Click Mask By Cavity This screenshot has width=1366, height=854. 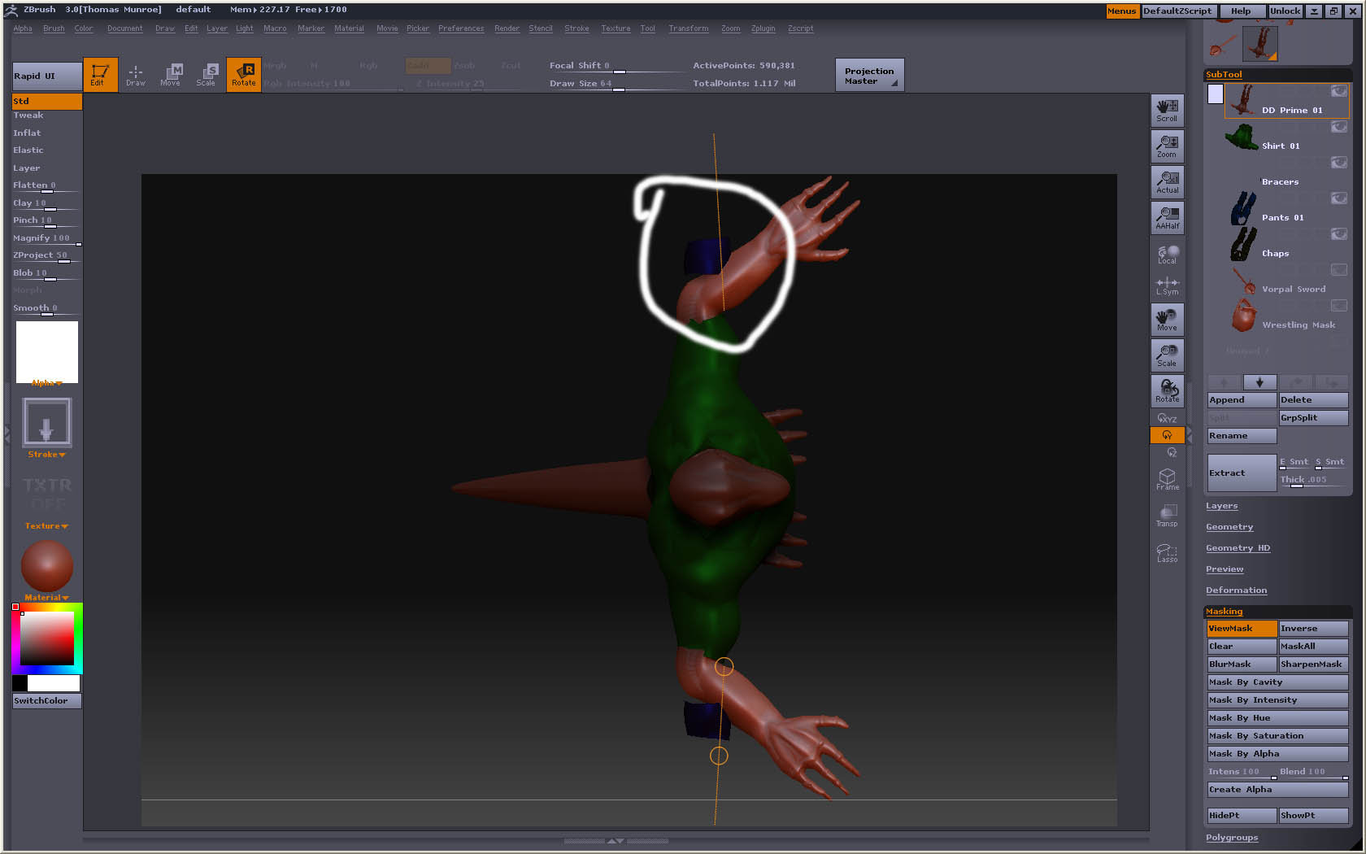click(1277, 682)
